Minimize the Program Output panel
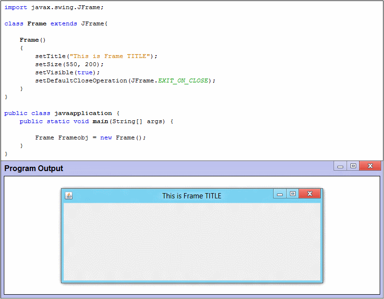This screenshot has height=299, width=384. 340,166
